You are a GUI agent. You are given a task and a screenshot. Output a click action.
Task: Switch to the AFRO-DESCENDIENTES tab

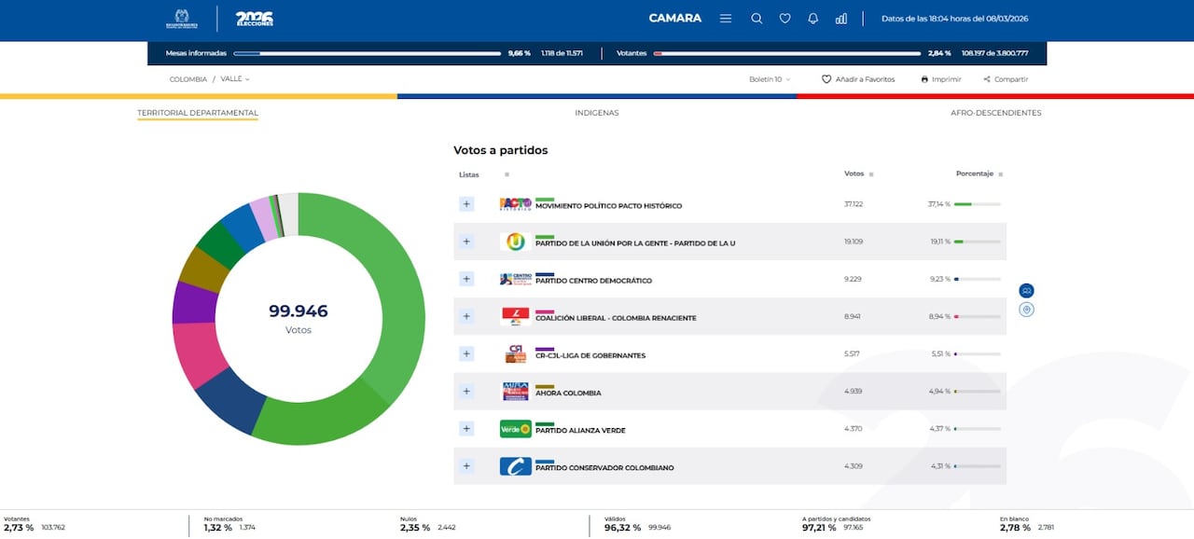(x=995, y=113)
